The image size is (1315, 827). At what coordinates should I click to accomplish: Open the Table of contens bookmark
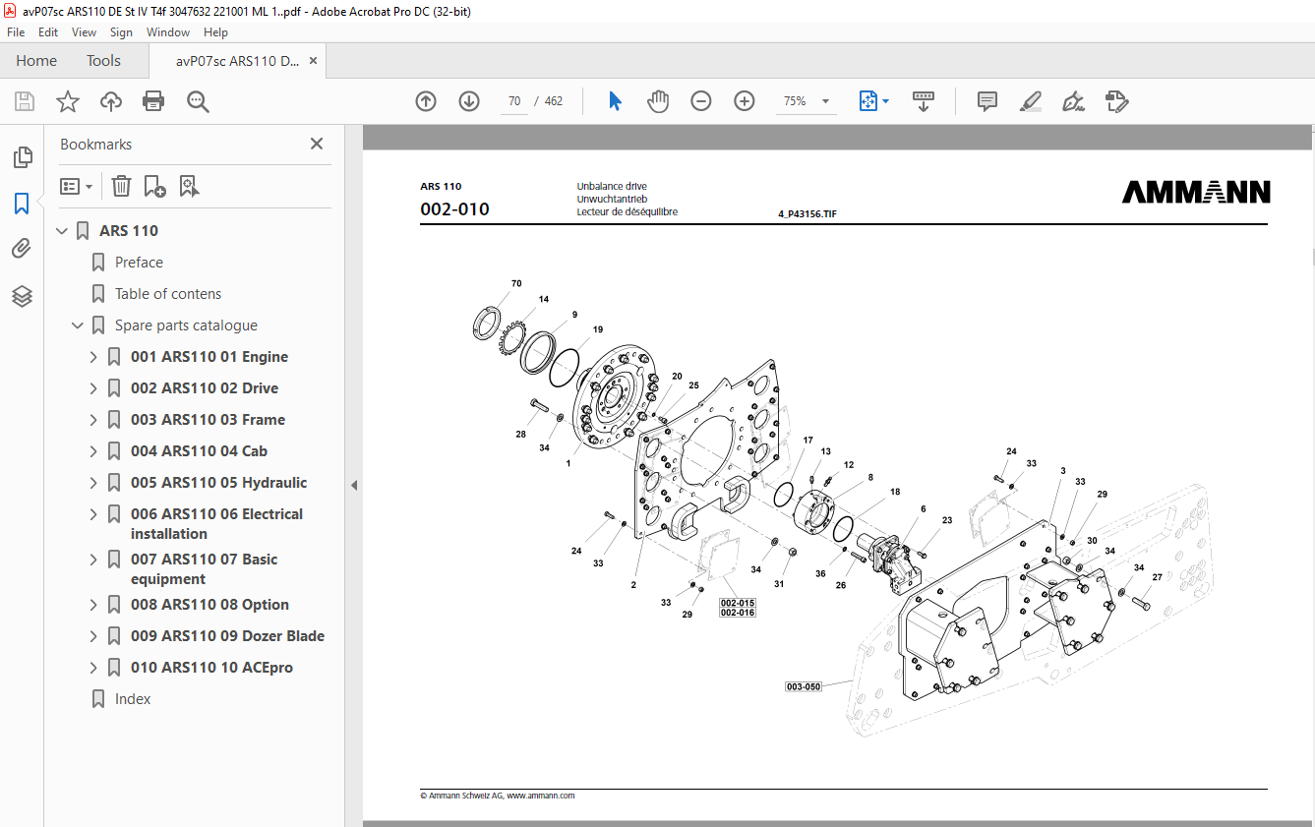168,294
